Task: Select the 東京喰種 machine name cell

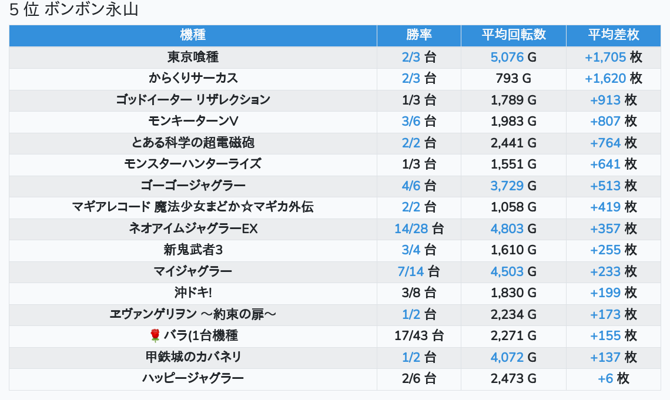Action: coord(193,58)
